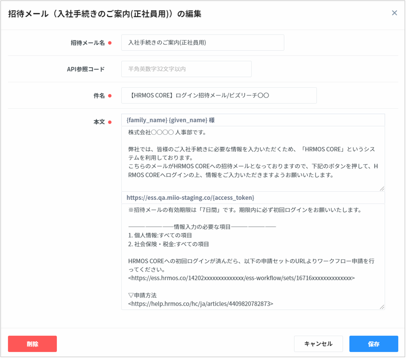This screenshot has width=406, height=358.
Task: Save changes with the 保存 button
Action: click(373, 344)
